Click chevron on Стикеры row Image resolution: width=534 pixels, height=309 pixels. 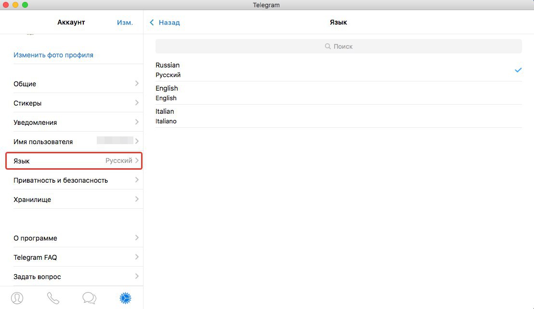[137, 103]
